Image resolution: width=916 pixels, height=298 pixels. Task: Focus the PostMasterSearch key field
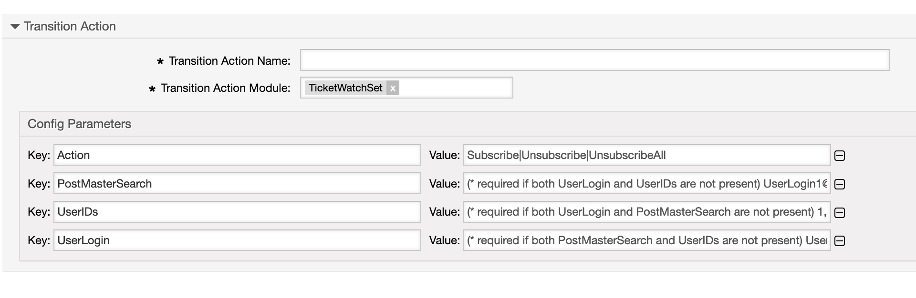tap(237, 184)
